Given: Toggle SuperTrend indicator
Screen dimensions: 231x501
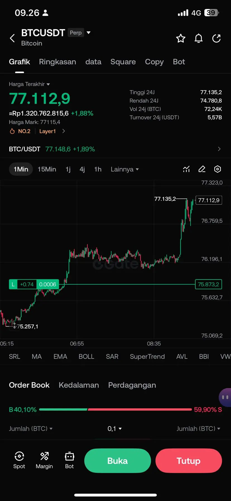Looking at the screenshot, I should pos(147,356).
